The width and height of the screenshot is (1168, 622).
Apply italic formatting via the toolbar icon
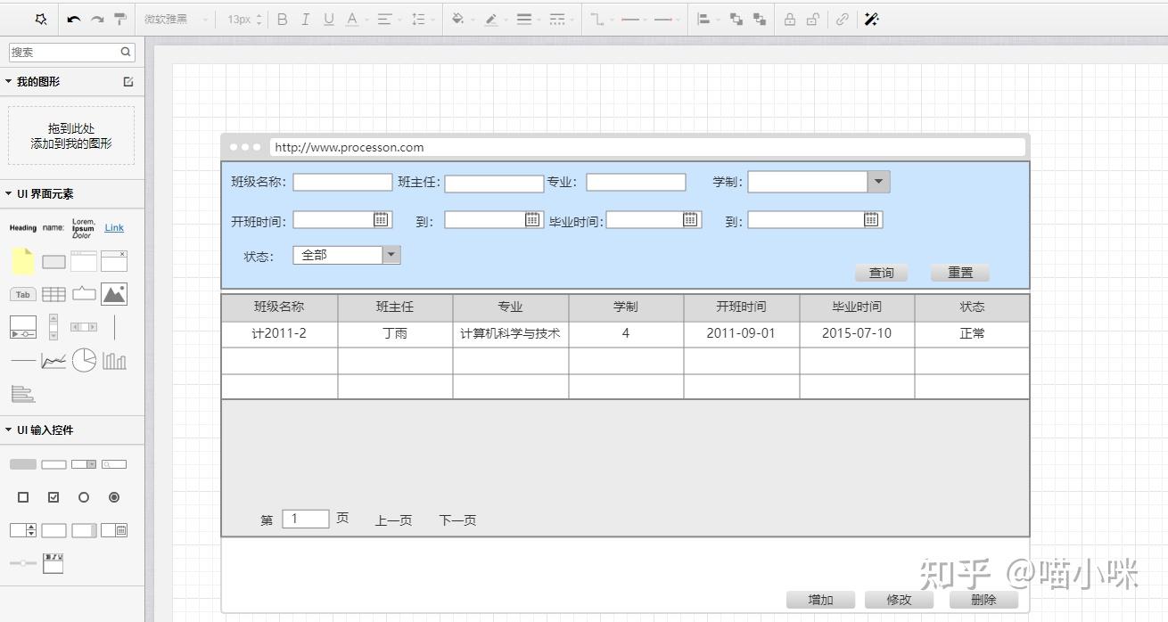click(x=305, y=19)
